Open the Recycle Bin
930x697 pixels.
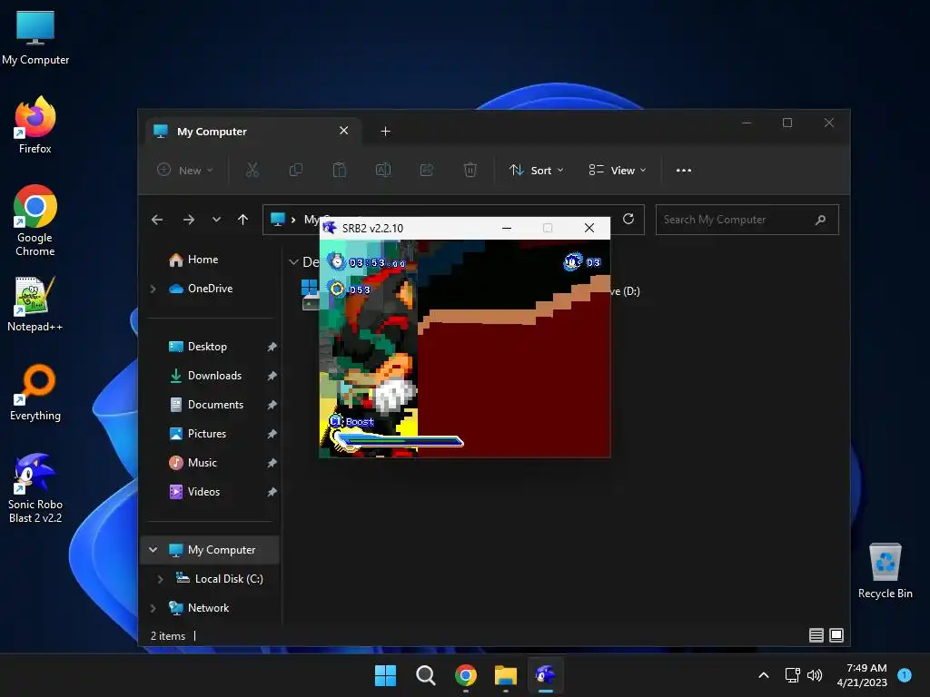[x=885, y=571]
